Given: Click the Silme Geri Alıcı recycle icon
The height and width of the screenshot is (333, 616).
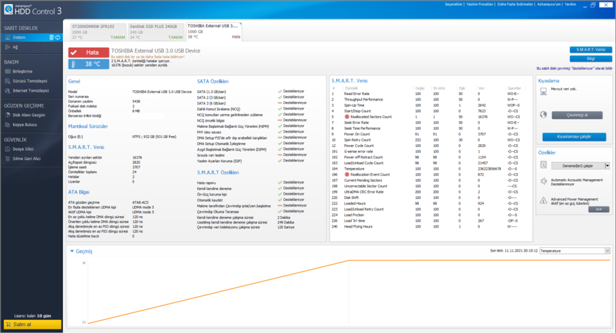Looking at the screenshot, I should (x=8, y=159).
